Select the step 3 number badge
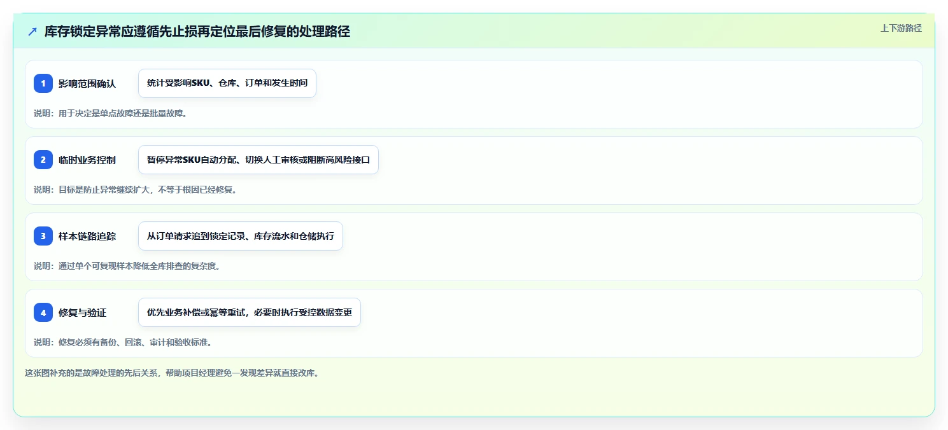 [x=43, y=236]
